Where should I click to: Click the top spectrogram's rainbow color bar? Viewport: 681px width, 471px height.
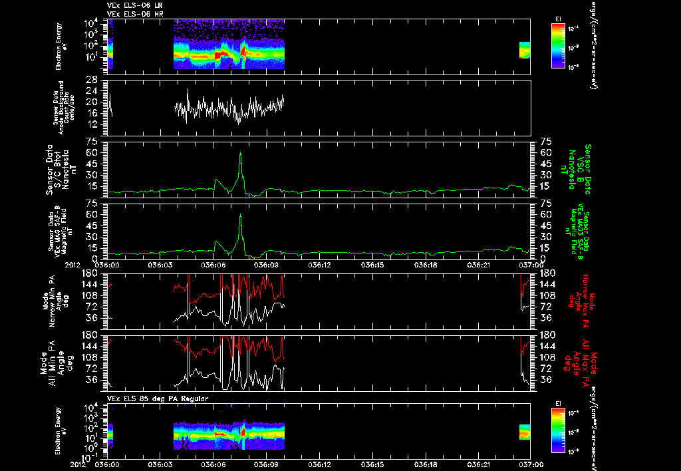coord(558,46)
